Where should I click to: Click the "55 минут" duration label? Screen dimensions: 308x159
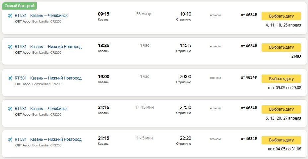pyautogui.click(x=145, y=14)
